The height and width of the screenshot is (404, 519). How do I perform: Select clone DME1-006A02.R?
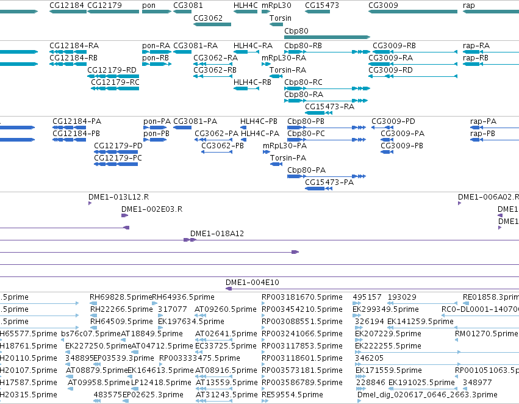click(x=489, y=197)
